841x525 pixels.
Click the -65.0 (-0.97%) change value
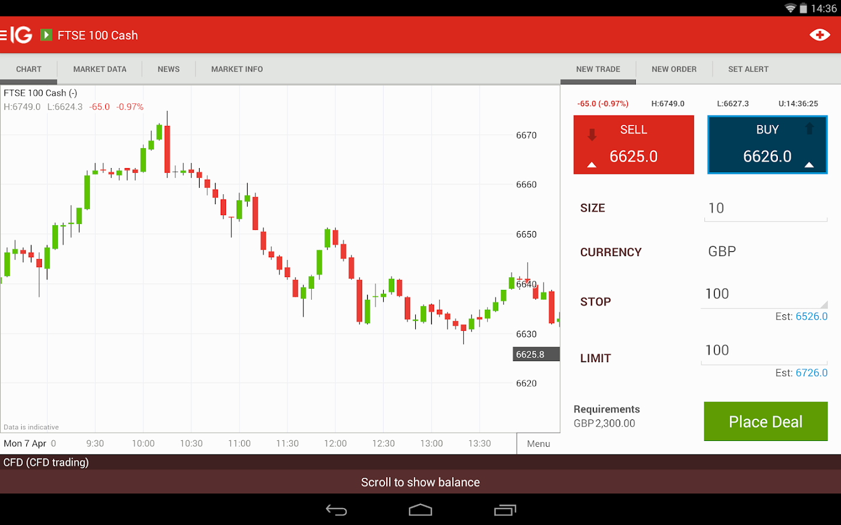[603, 103]
